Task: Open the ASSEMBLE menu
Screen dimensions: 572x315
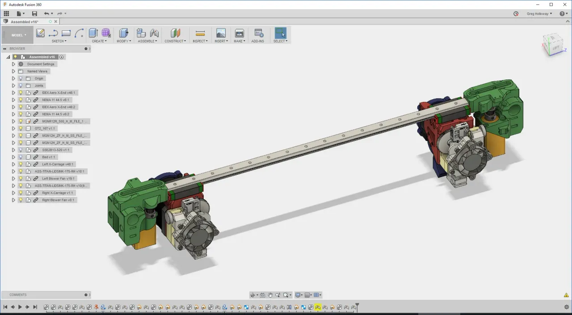Action: pyautogui.click(x=147, y=41)
